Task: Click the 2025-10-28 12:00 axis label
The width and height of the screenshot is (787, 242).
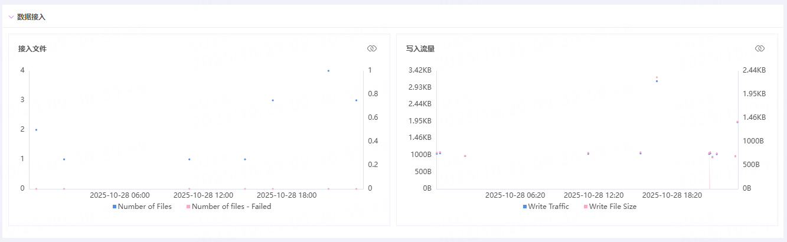Action: [x=203, y=195]
